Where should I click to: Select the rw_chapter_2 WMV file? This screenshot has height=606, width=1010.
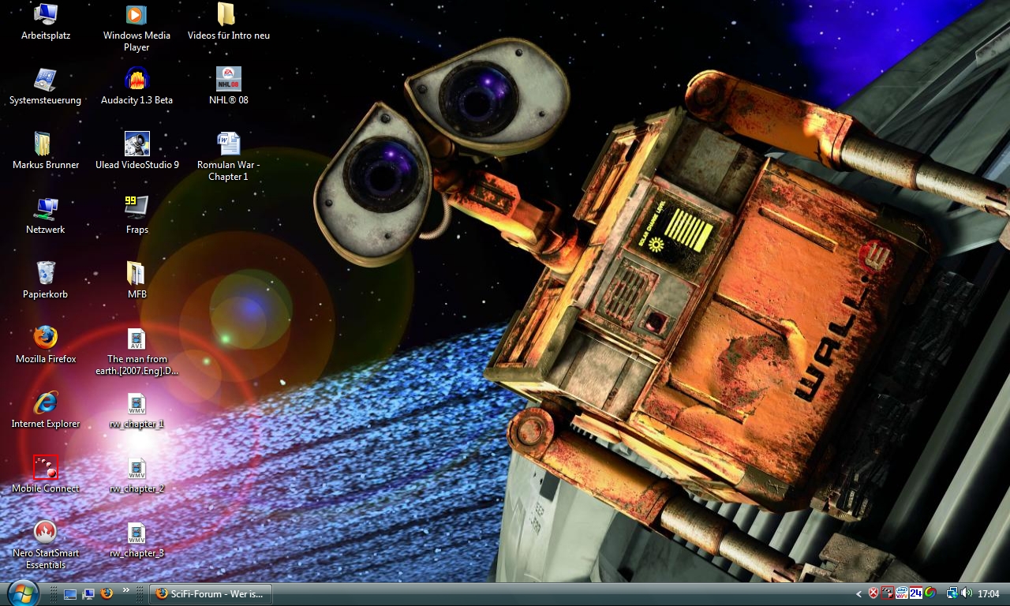pos(137,467)
